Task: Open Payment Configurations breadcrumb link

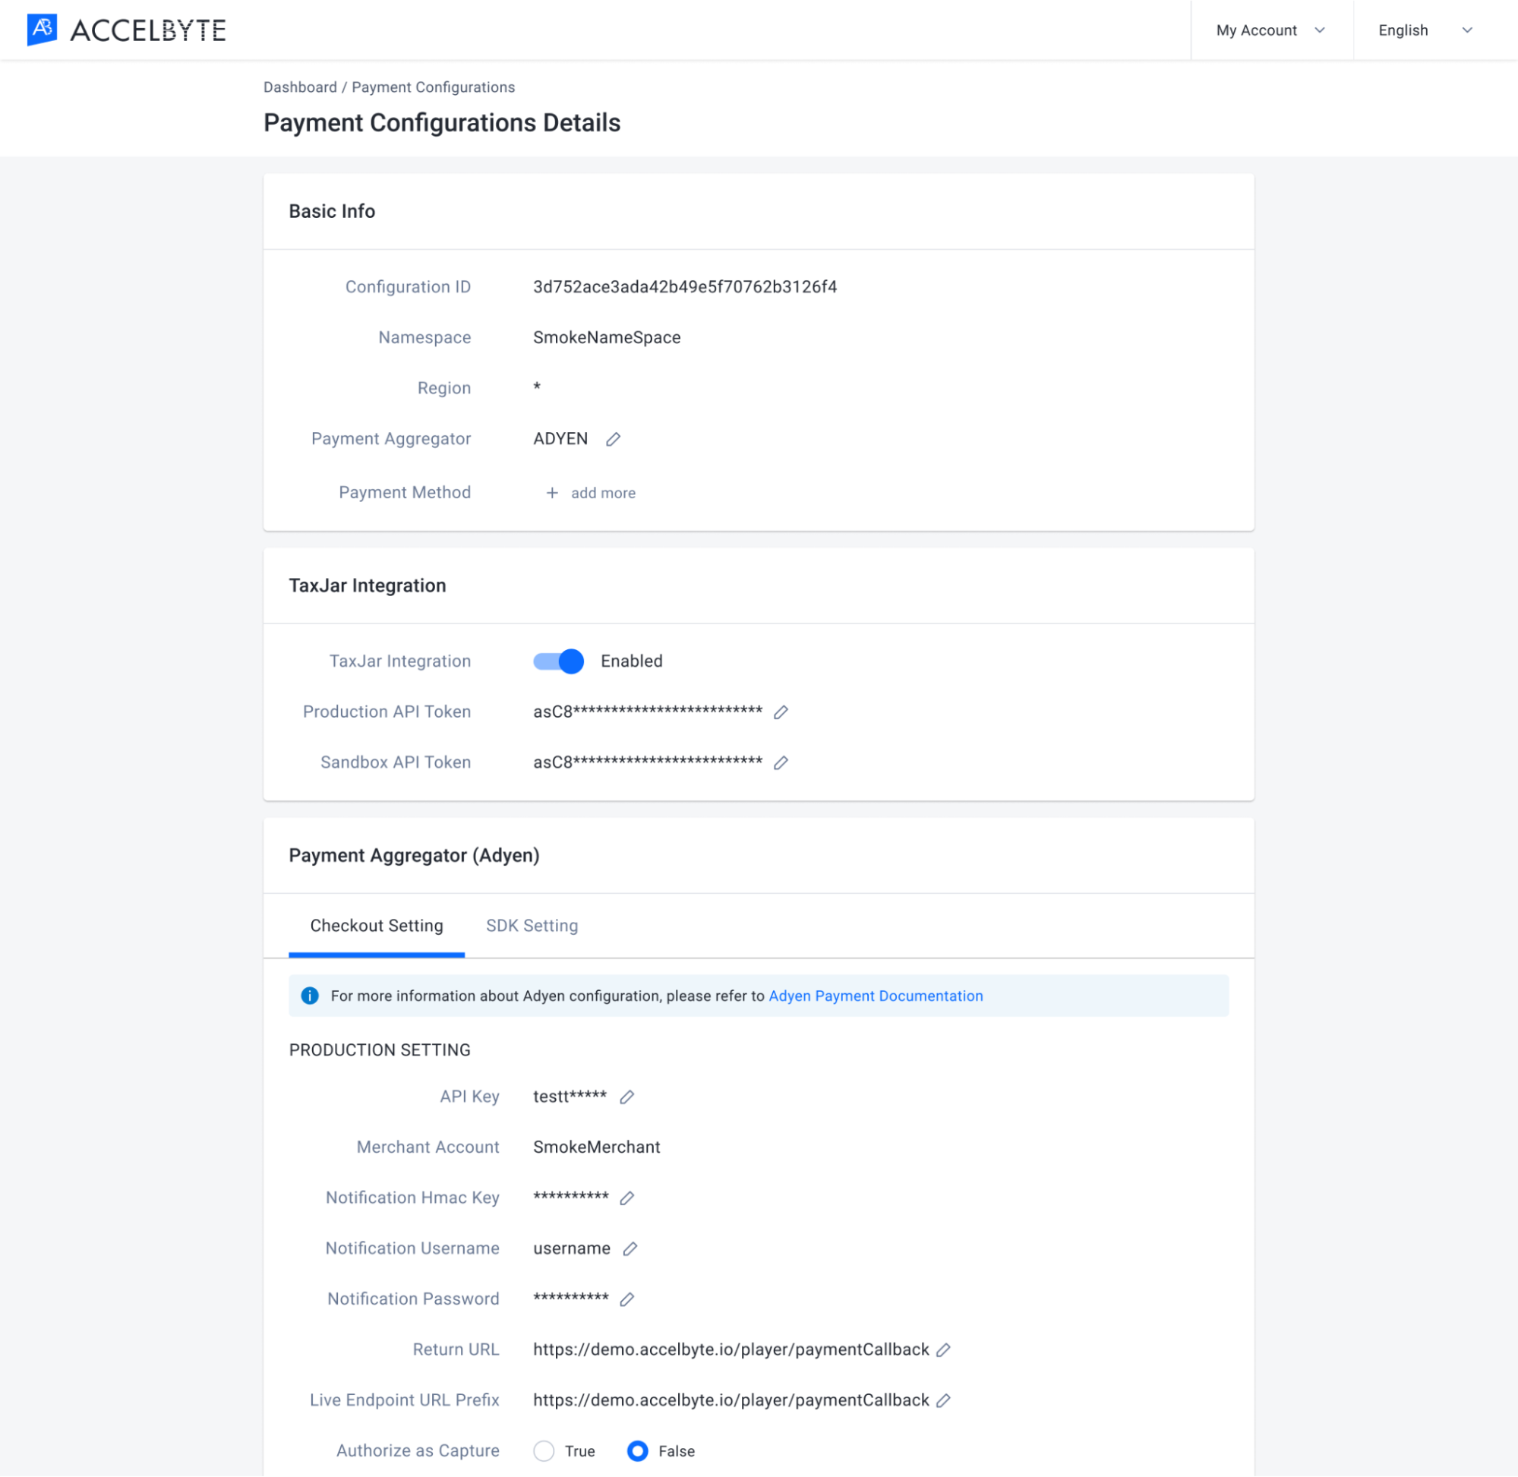Action: 433,87
